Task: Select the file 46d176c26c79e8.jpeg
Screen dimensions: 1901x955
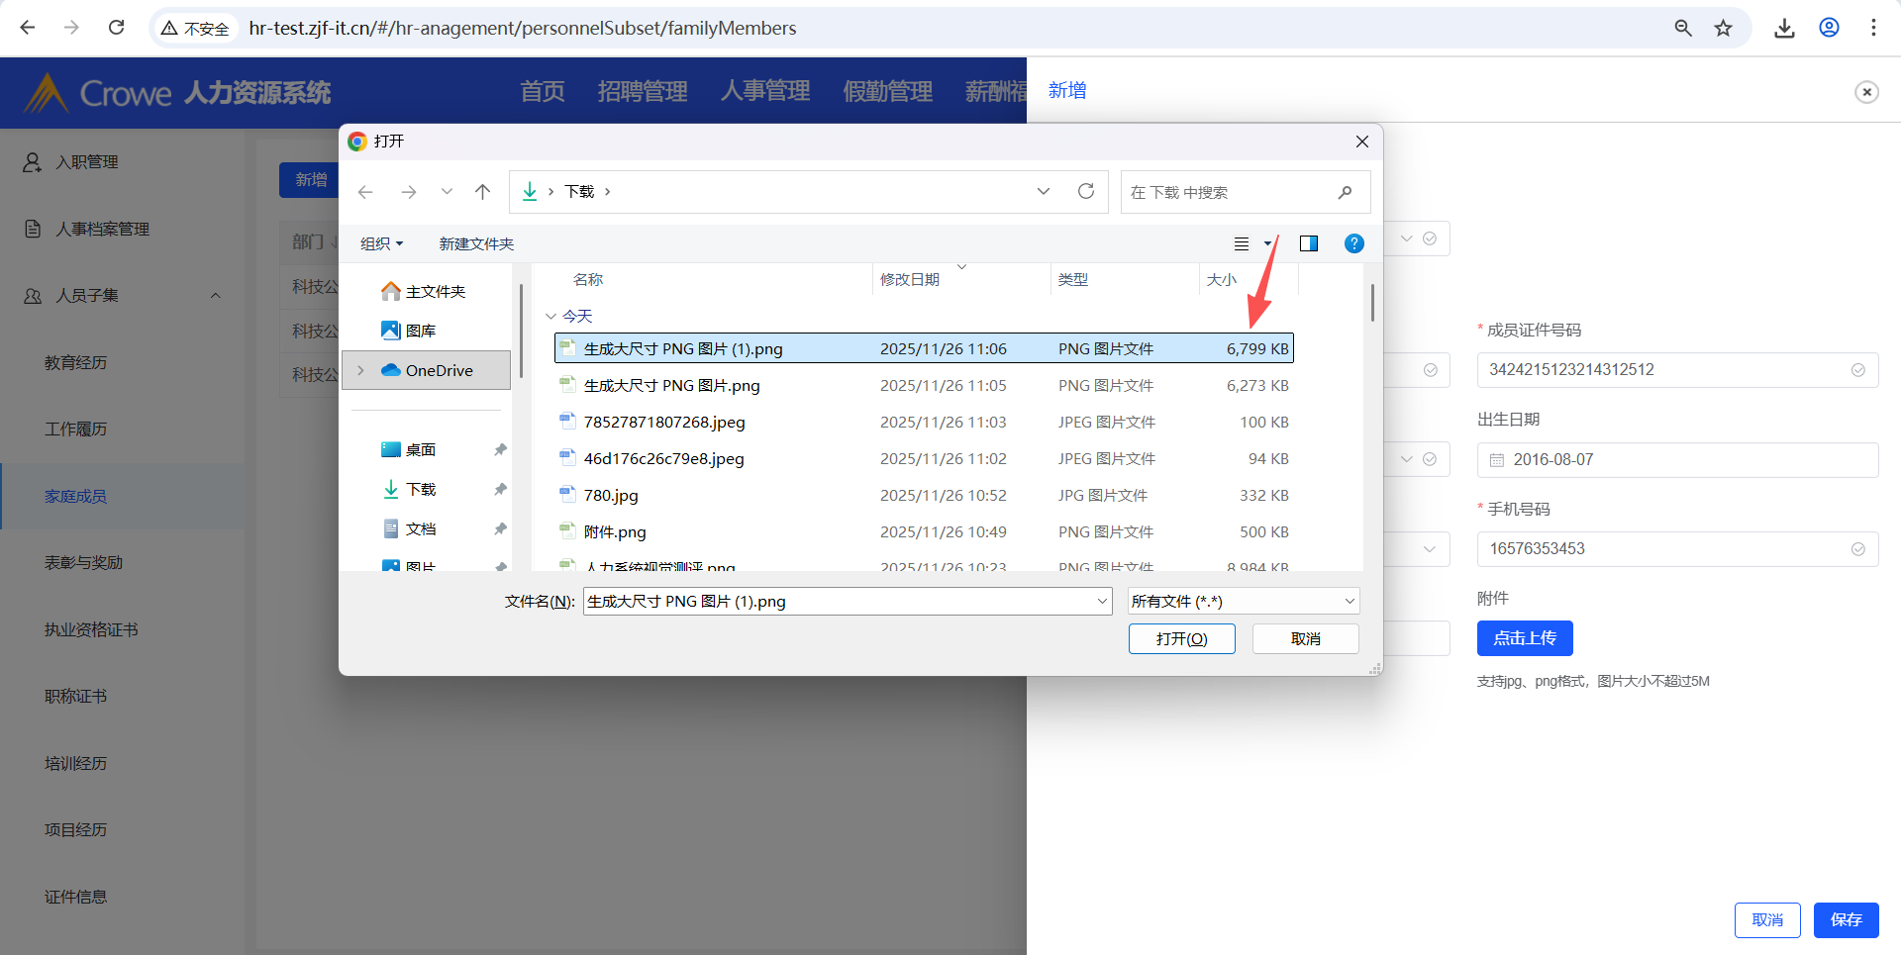Action: click(x=924, y=458)
